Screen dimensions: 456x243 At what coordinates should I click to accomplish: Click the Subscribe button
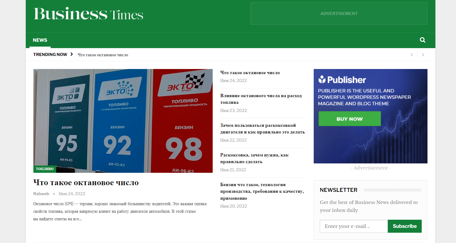tap(405, 226)
